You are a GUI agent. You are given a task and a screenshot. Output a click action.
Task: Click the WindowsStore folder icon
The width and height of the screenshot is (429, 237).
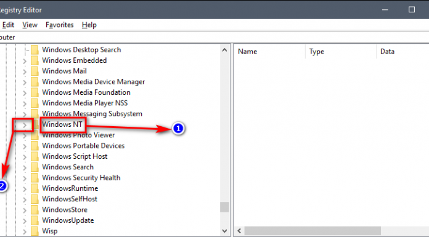tap(35, 210)
